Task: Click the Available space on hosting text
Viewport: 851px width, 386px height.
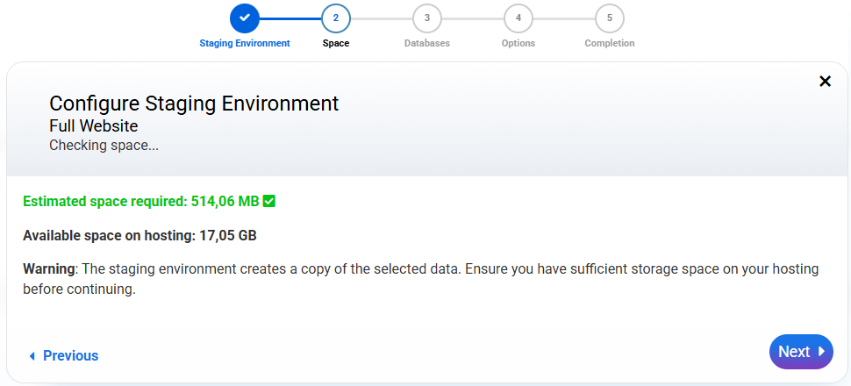Action: coord(139,235)
